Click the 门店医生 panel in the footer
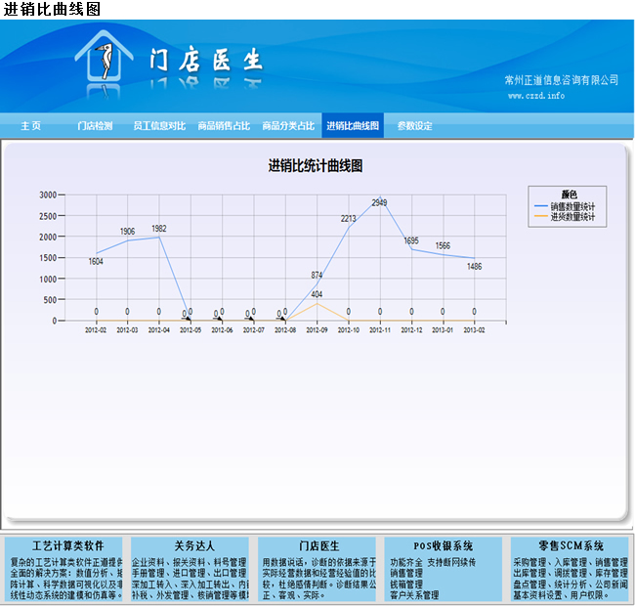Screen dimensions: 635x606 [x=318, y=545]
